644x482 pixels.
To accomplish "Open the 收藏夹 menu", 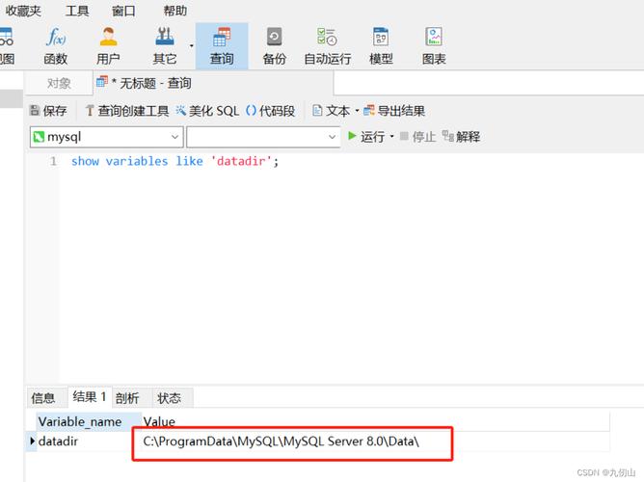I will tap(23, 11).
